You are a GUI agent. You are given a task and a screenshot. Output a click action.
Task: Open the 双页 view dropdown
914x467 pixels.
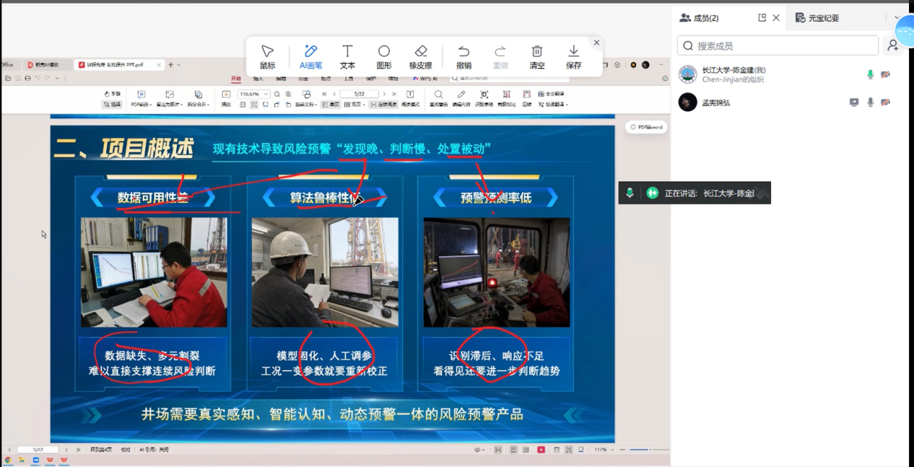click(354, 105)
